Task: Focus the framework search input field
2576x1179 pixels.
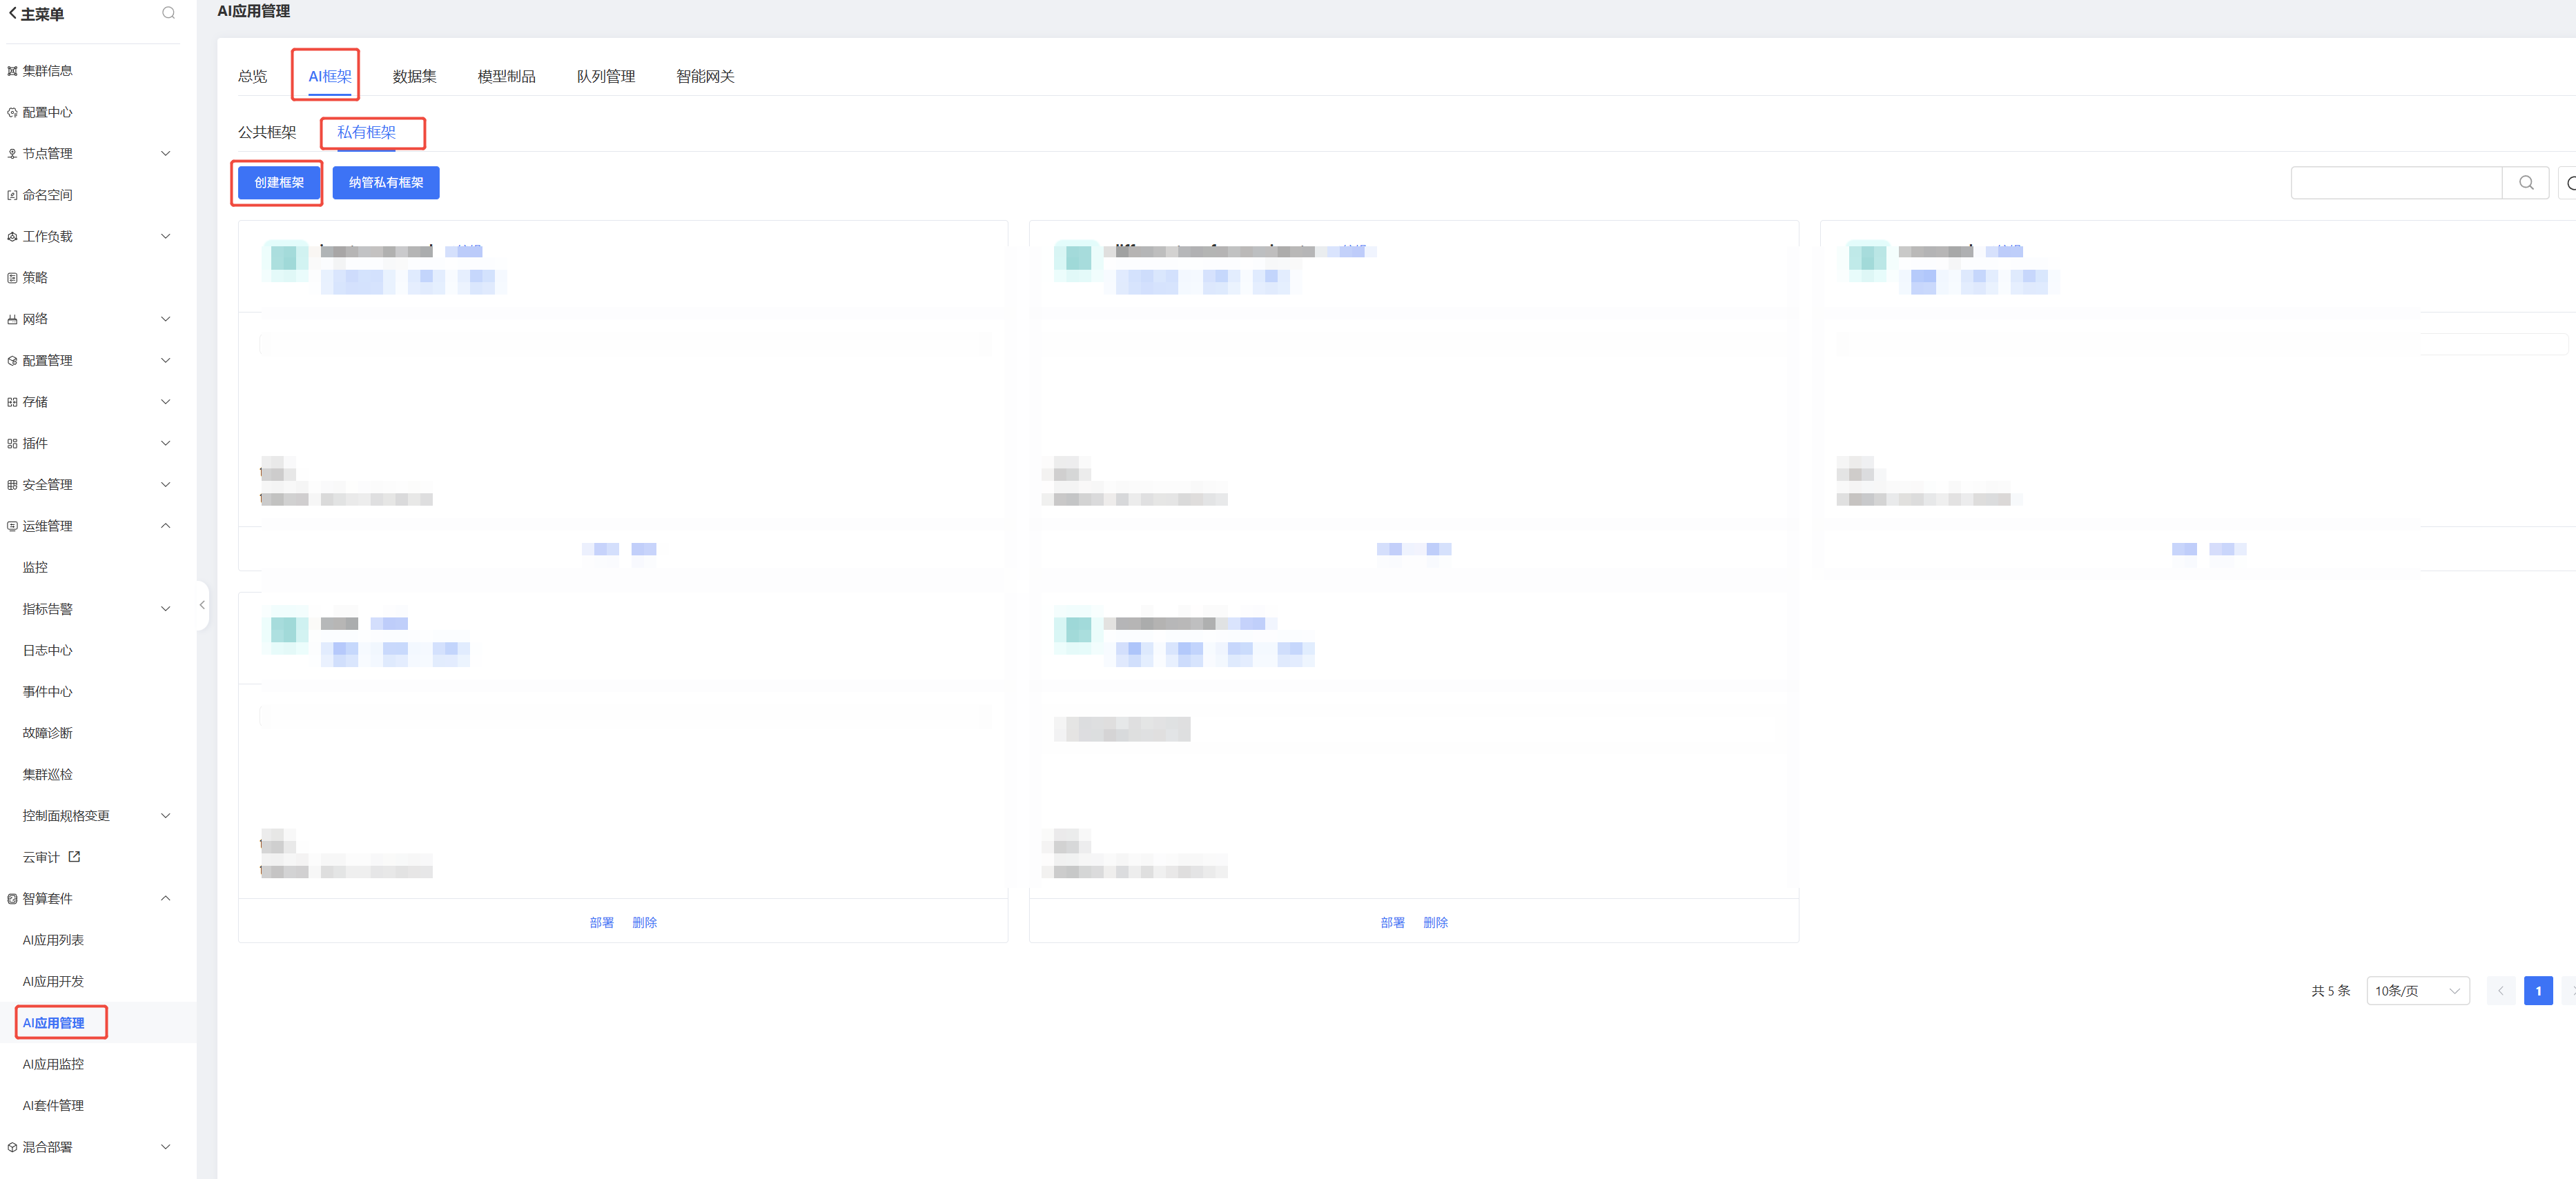Action: [2396, 183]
